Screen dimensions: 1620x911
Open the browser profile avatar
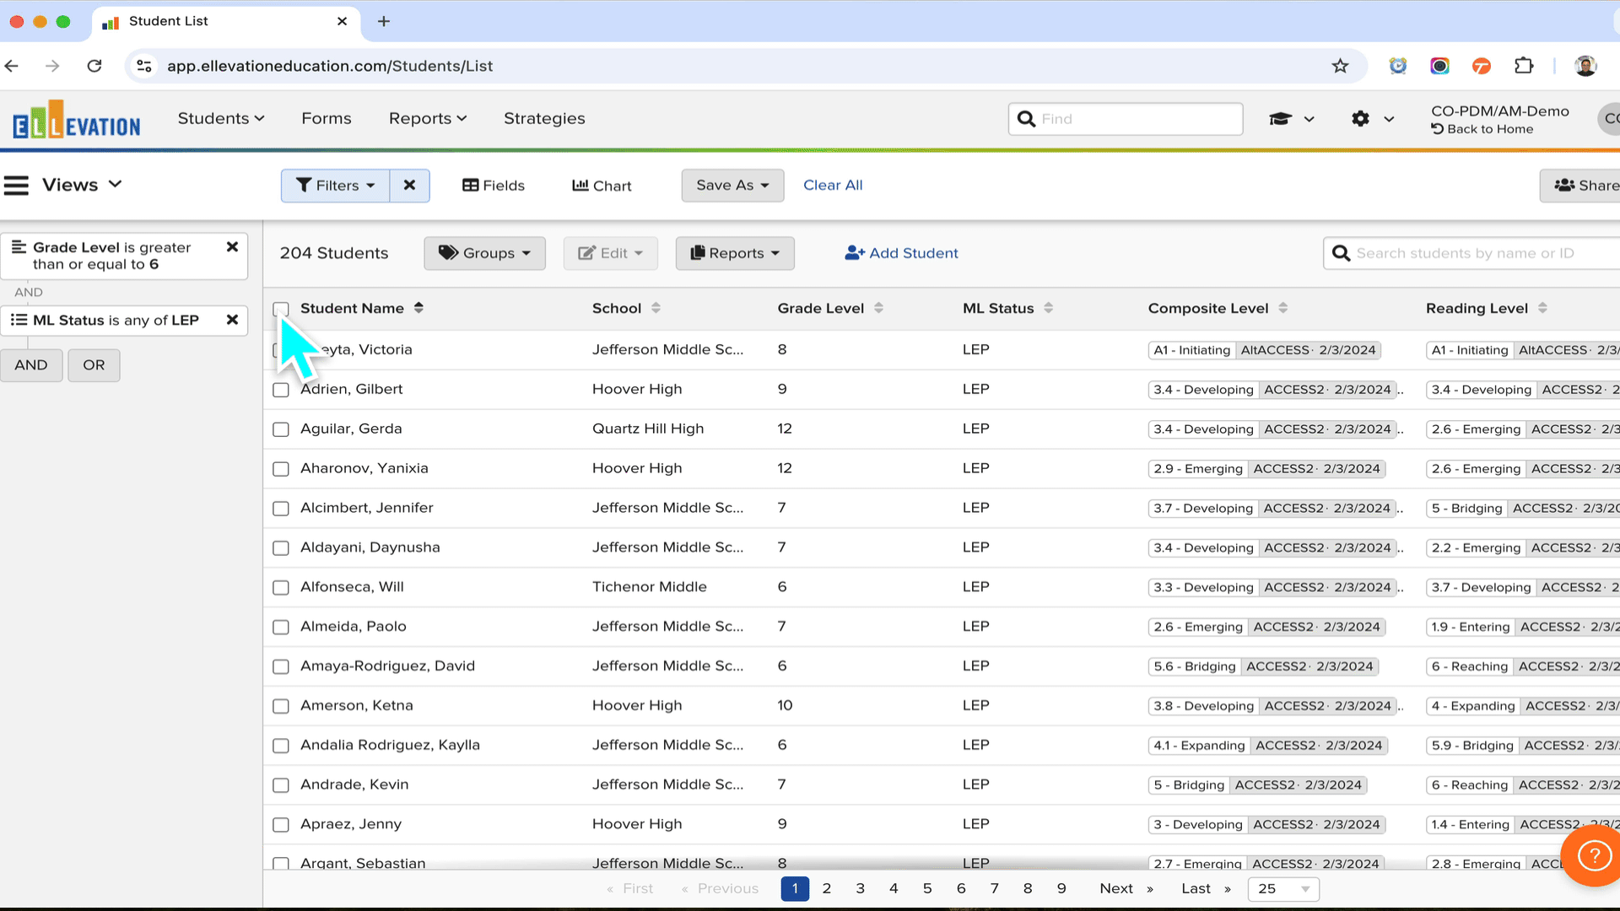(1585, 66)
